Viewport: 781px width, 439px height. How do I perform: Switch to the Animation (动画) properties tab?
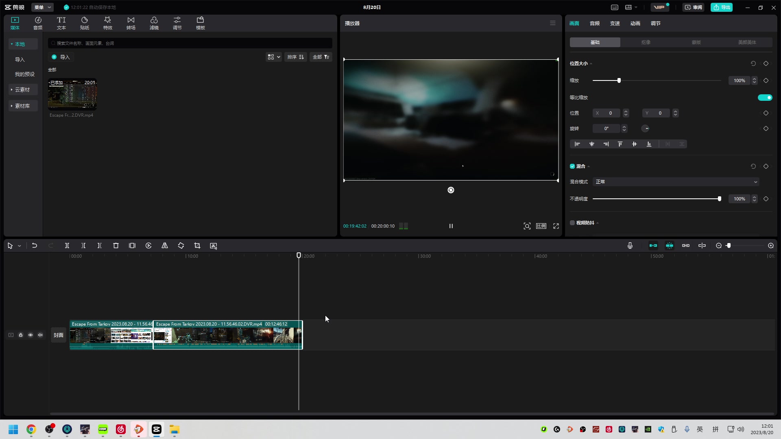point(635,23)
